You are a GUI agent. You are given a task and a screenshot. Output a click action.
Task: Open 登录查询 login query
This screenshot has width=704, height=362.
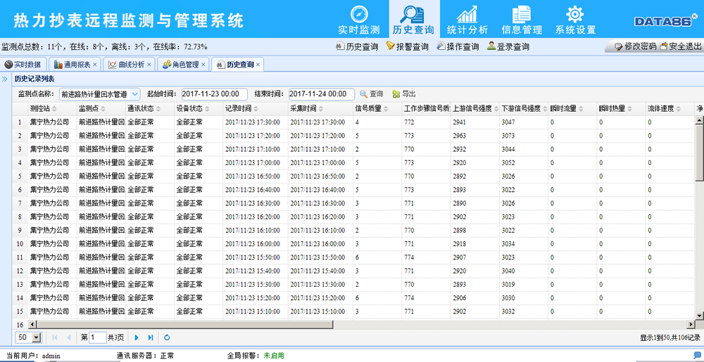coord(508,47)
